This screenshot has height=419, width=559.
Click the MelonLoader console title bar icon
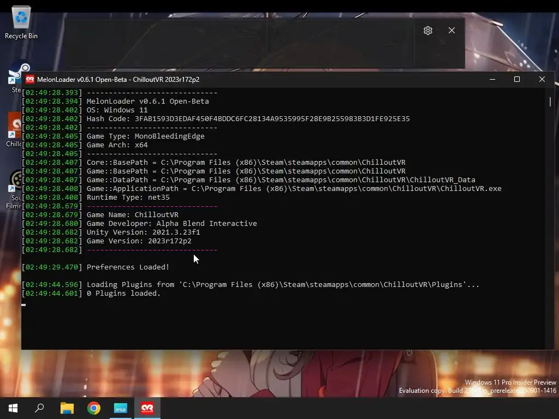click(x=30, y=79)
